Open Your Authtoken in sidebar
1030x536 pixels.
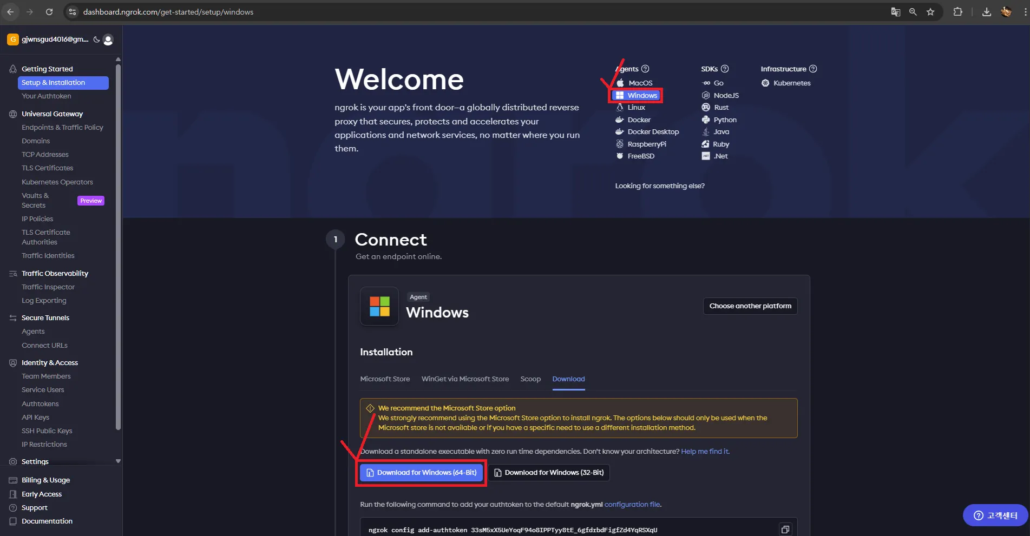click(47, 96)
